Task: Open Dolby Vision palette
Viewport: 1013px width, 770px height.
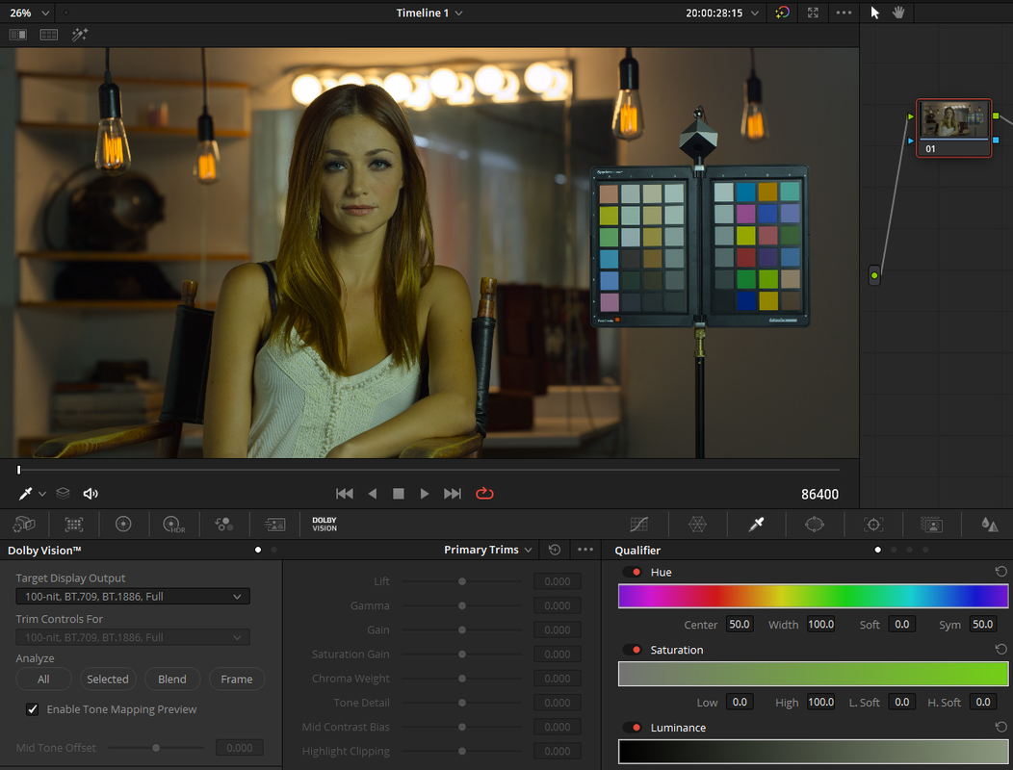Action: 325,524
